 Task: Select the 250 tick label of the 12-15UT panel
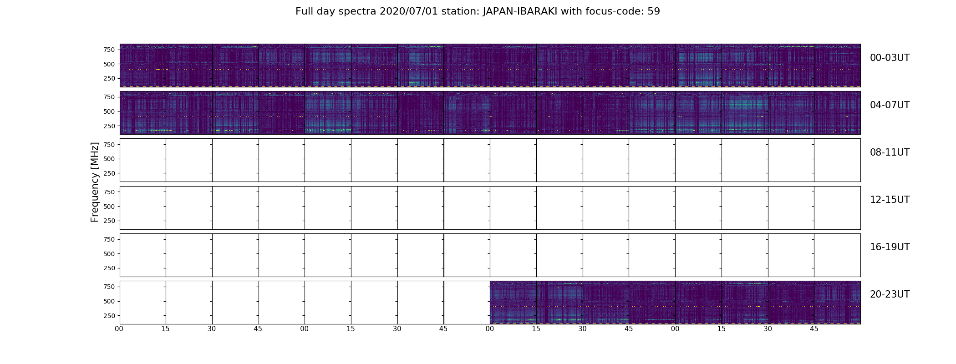[x=109, y=221]
